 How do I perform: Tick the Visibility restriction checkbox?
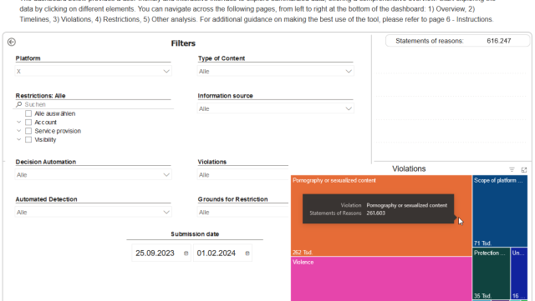(x=28, y=139)
